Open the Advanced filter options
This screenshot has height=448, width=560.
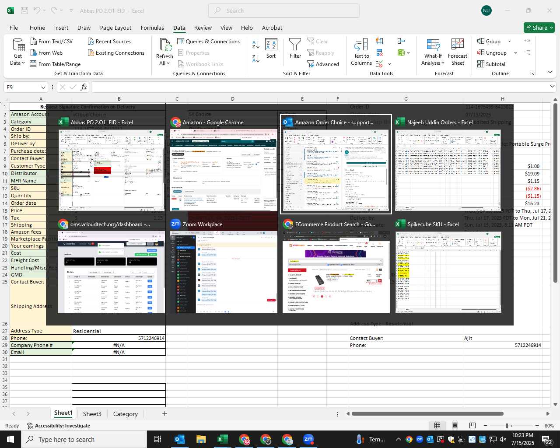323,64
